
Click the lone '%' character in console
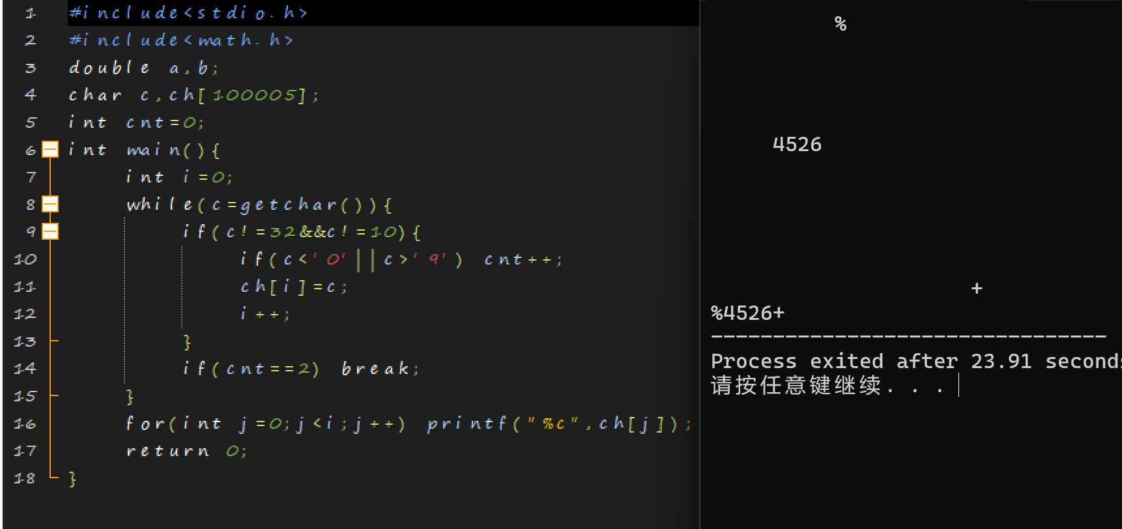pos(841,24)
